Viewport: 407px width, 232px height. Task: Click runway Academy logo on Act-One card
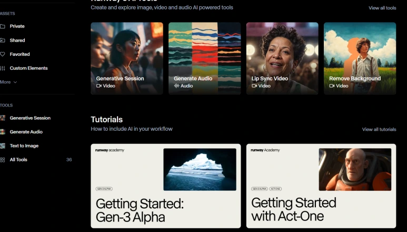pos(265,150)
